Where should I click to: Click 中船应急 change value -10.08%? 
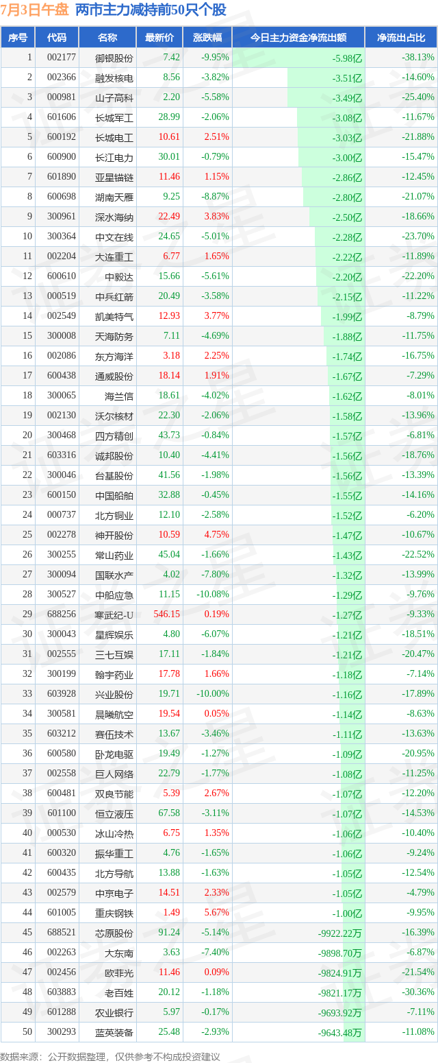click(x=214, y=595)
